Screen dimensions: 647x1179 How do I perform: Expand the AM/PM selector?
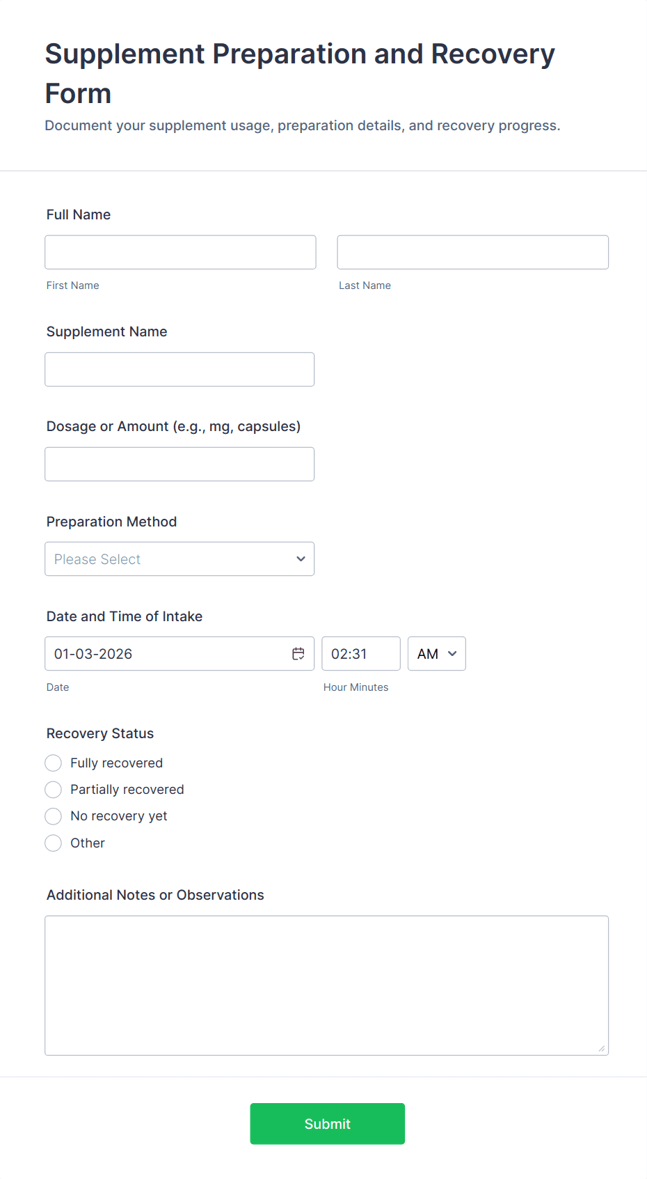coord(436,654)
